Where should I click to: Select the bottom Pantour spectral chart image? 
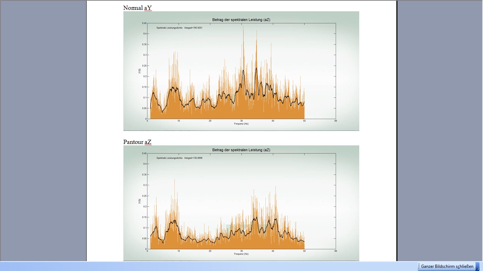pos(241,203)
